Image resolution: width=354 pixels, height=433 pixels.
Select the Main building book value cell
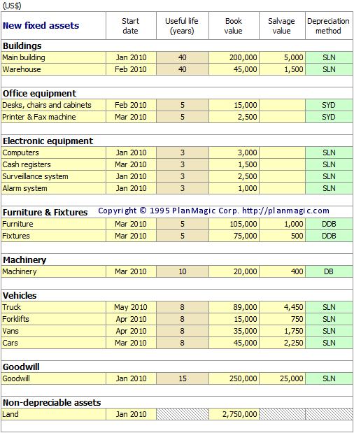pos(234,57)
